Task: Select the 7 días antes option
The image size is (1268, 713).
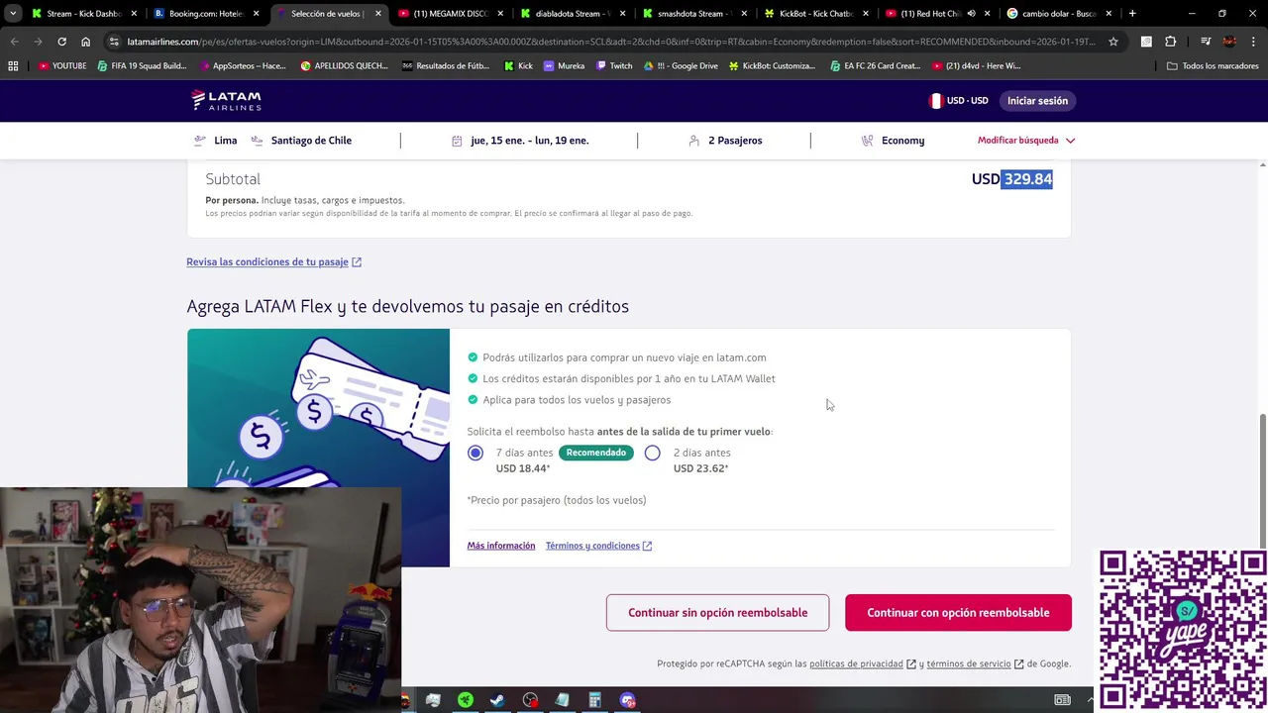Action: pyautogui.click(x=475, y=453)
